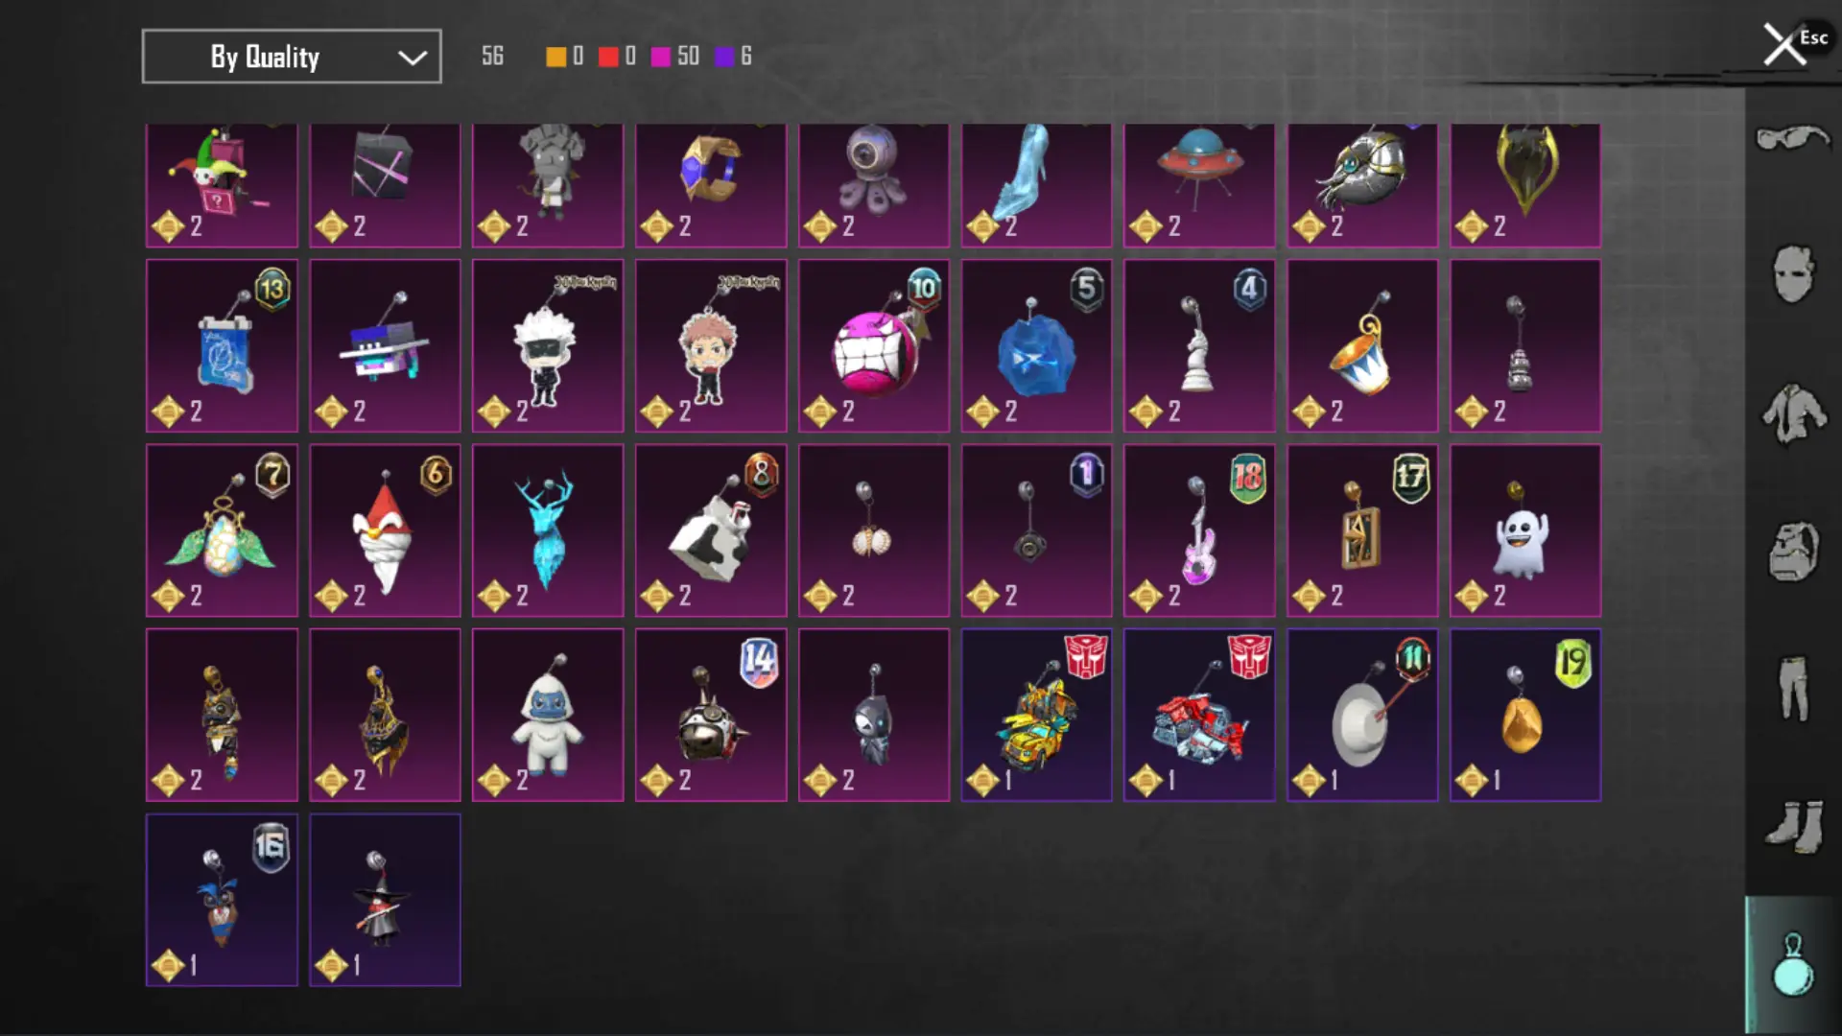Select the white ghost charm item

[1525, 530]
